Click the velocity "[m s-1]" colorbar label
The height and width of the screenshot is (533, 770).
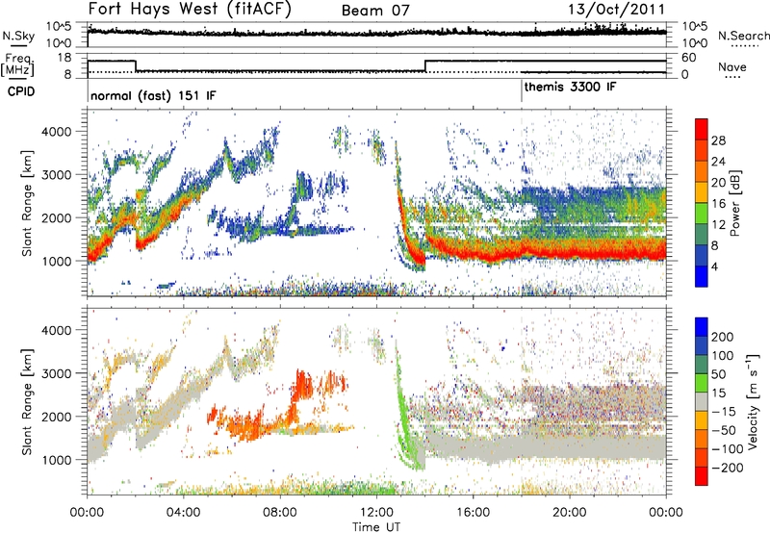click(x=753, y=401)
